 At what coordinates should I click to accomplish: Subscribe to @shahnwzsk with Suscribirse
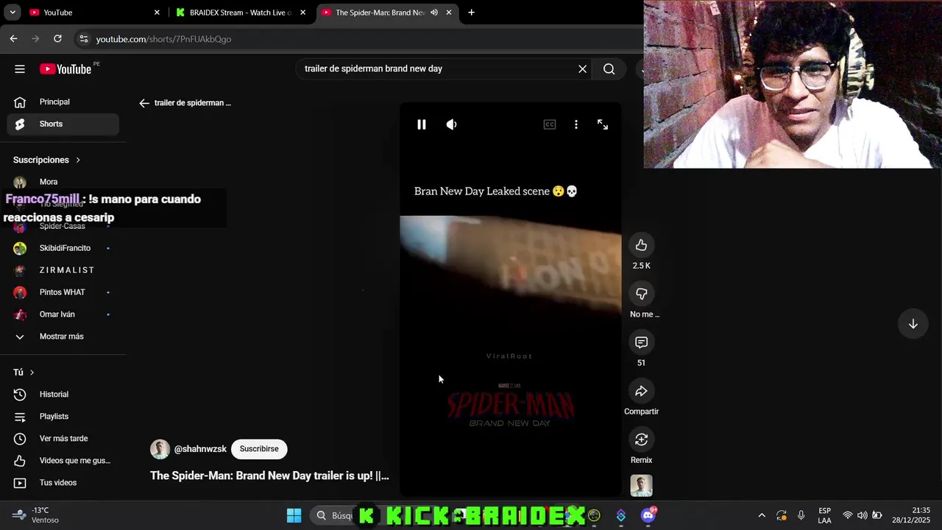(x=259, y=449)
